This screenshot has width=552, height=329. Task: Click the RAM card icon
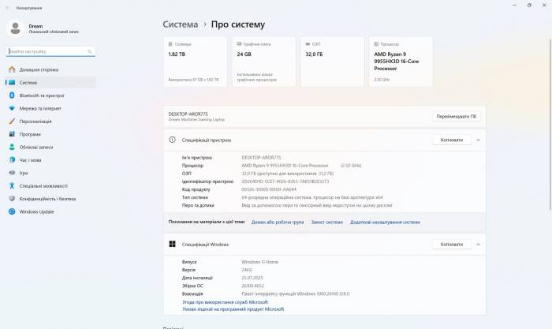tap(308, 44)
